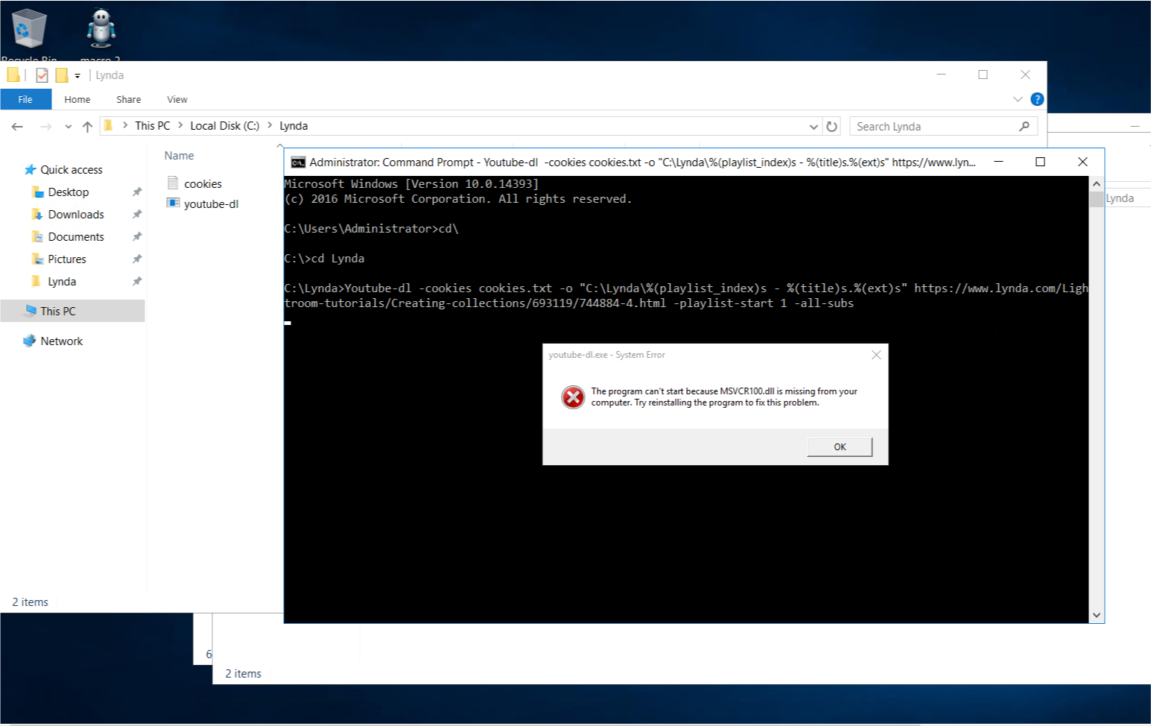Unpin Lynda using its pin icon

(137, 282)
